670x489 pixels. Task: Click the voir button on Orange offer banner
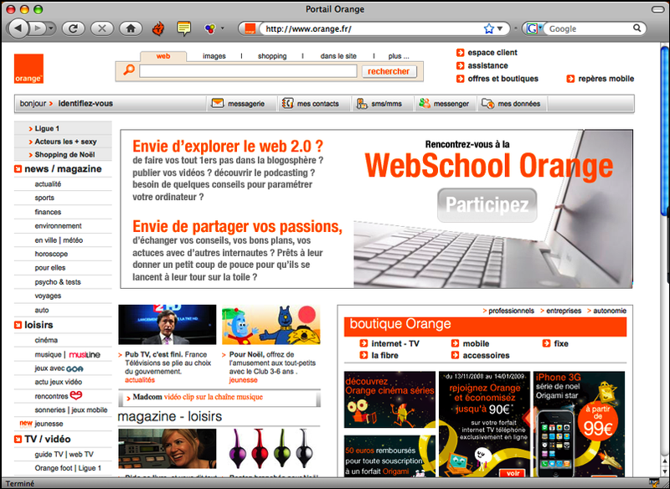tap(513, 473)
